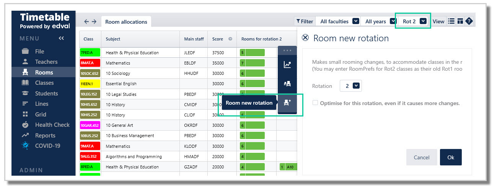
Task: Open Health Check in sidebar menu
Action: point(52,125)
